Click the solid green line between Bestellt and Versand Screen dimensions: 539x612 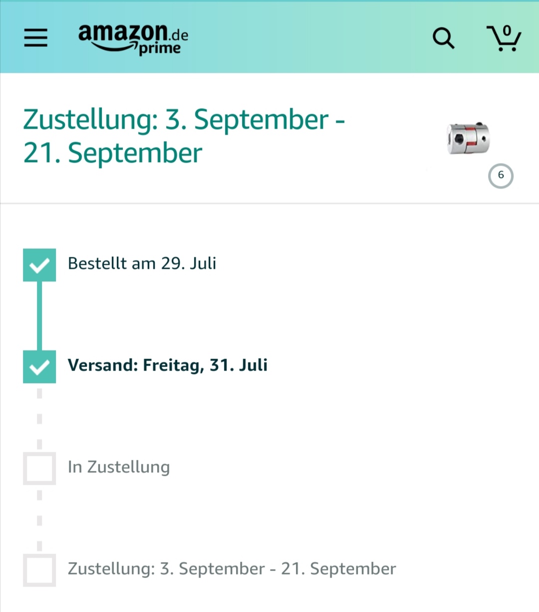[x=39, y=316]
